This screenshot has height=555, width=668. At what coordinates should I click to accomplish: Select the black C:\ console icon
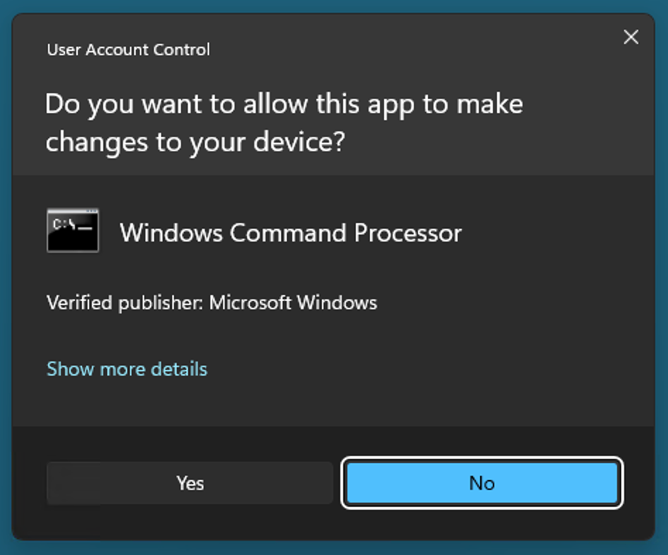(73, 231)
